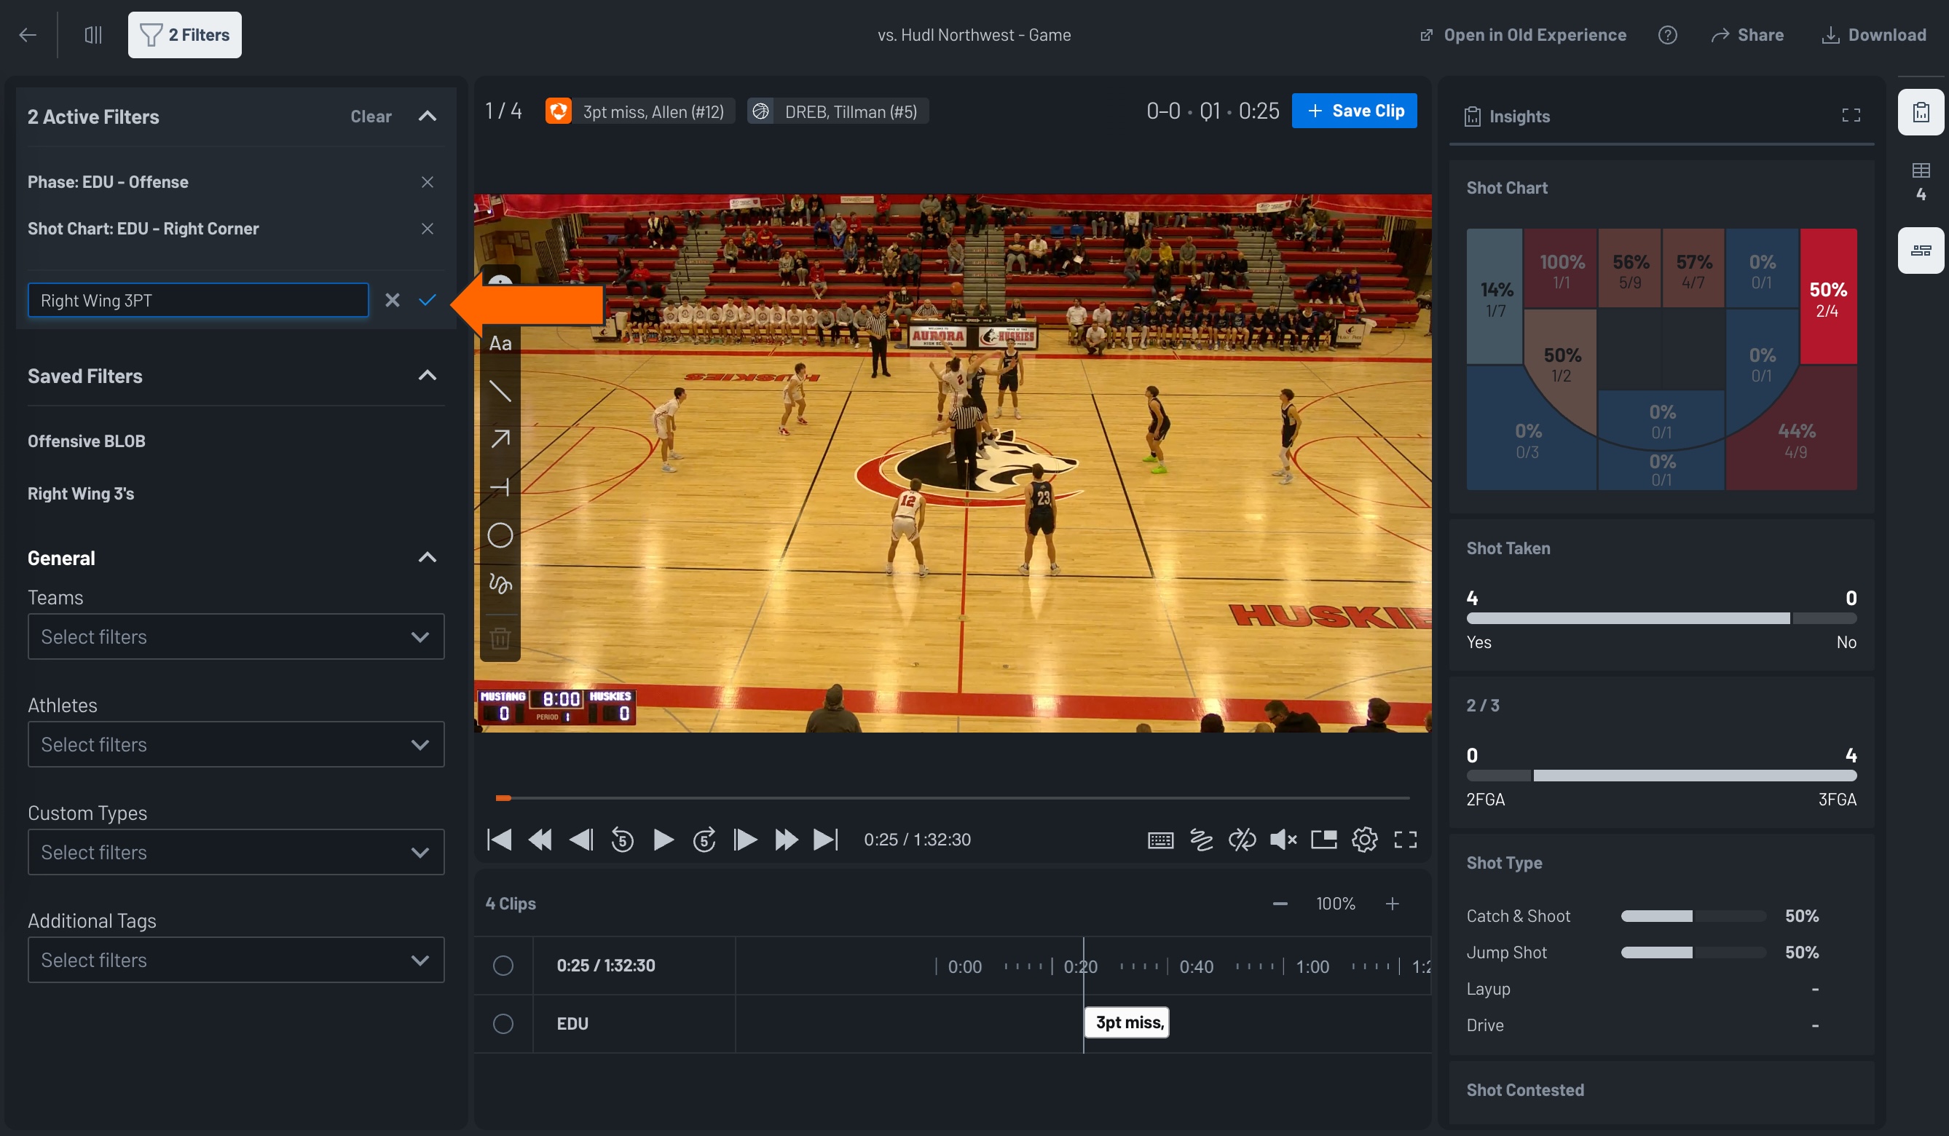Confirm saved filter name with the checkmark
This screenshot has width=1949, height=1136.
(x=428, y=301)
